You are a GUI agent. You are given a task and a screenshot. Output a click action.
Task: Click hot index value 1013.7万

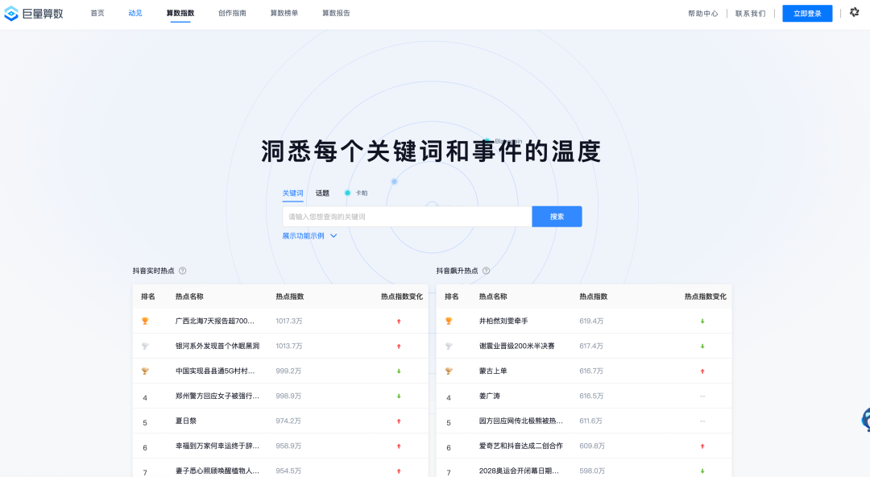(x=289, y=346)
